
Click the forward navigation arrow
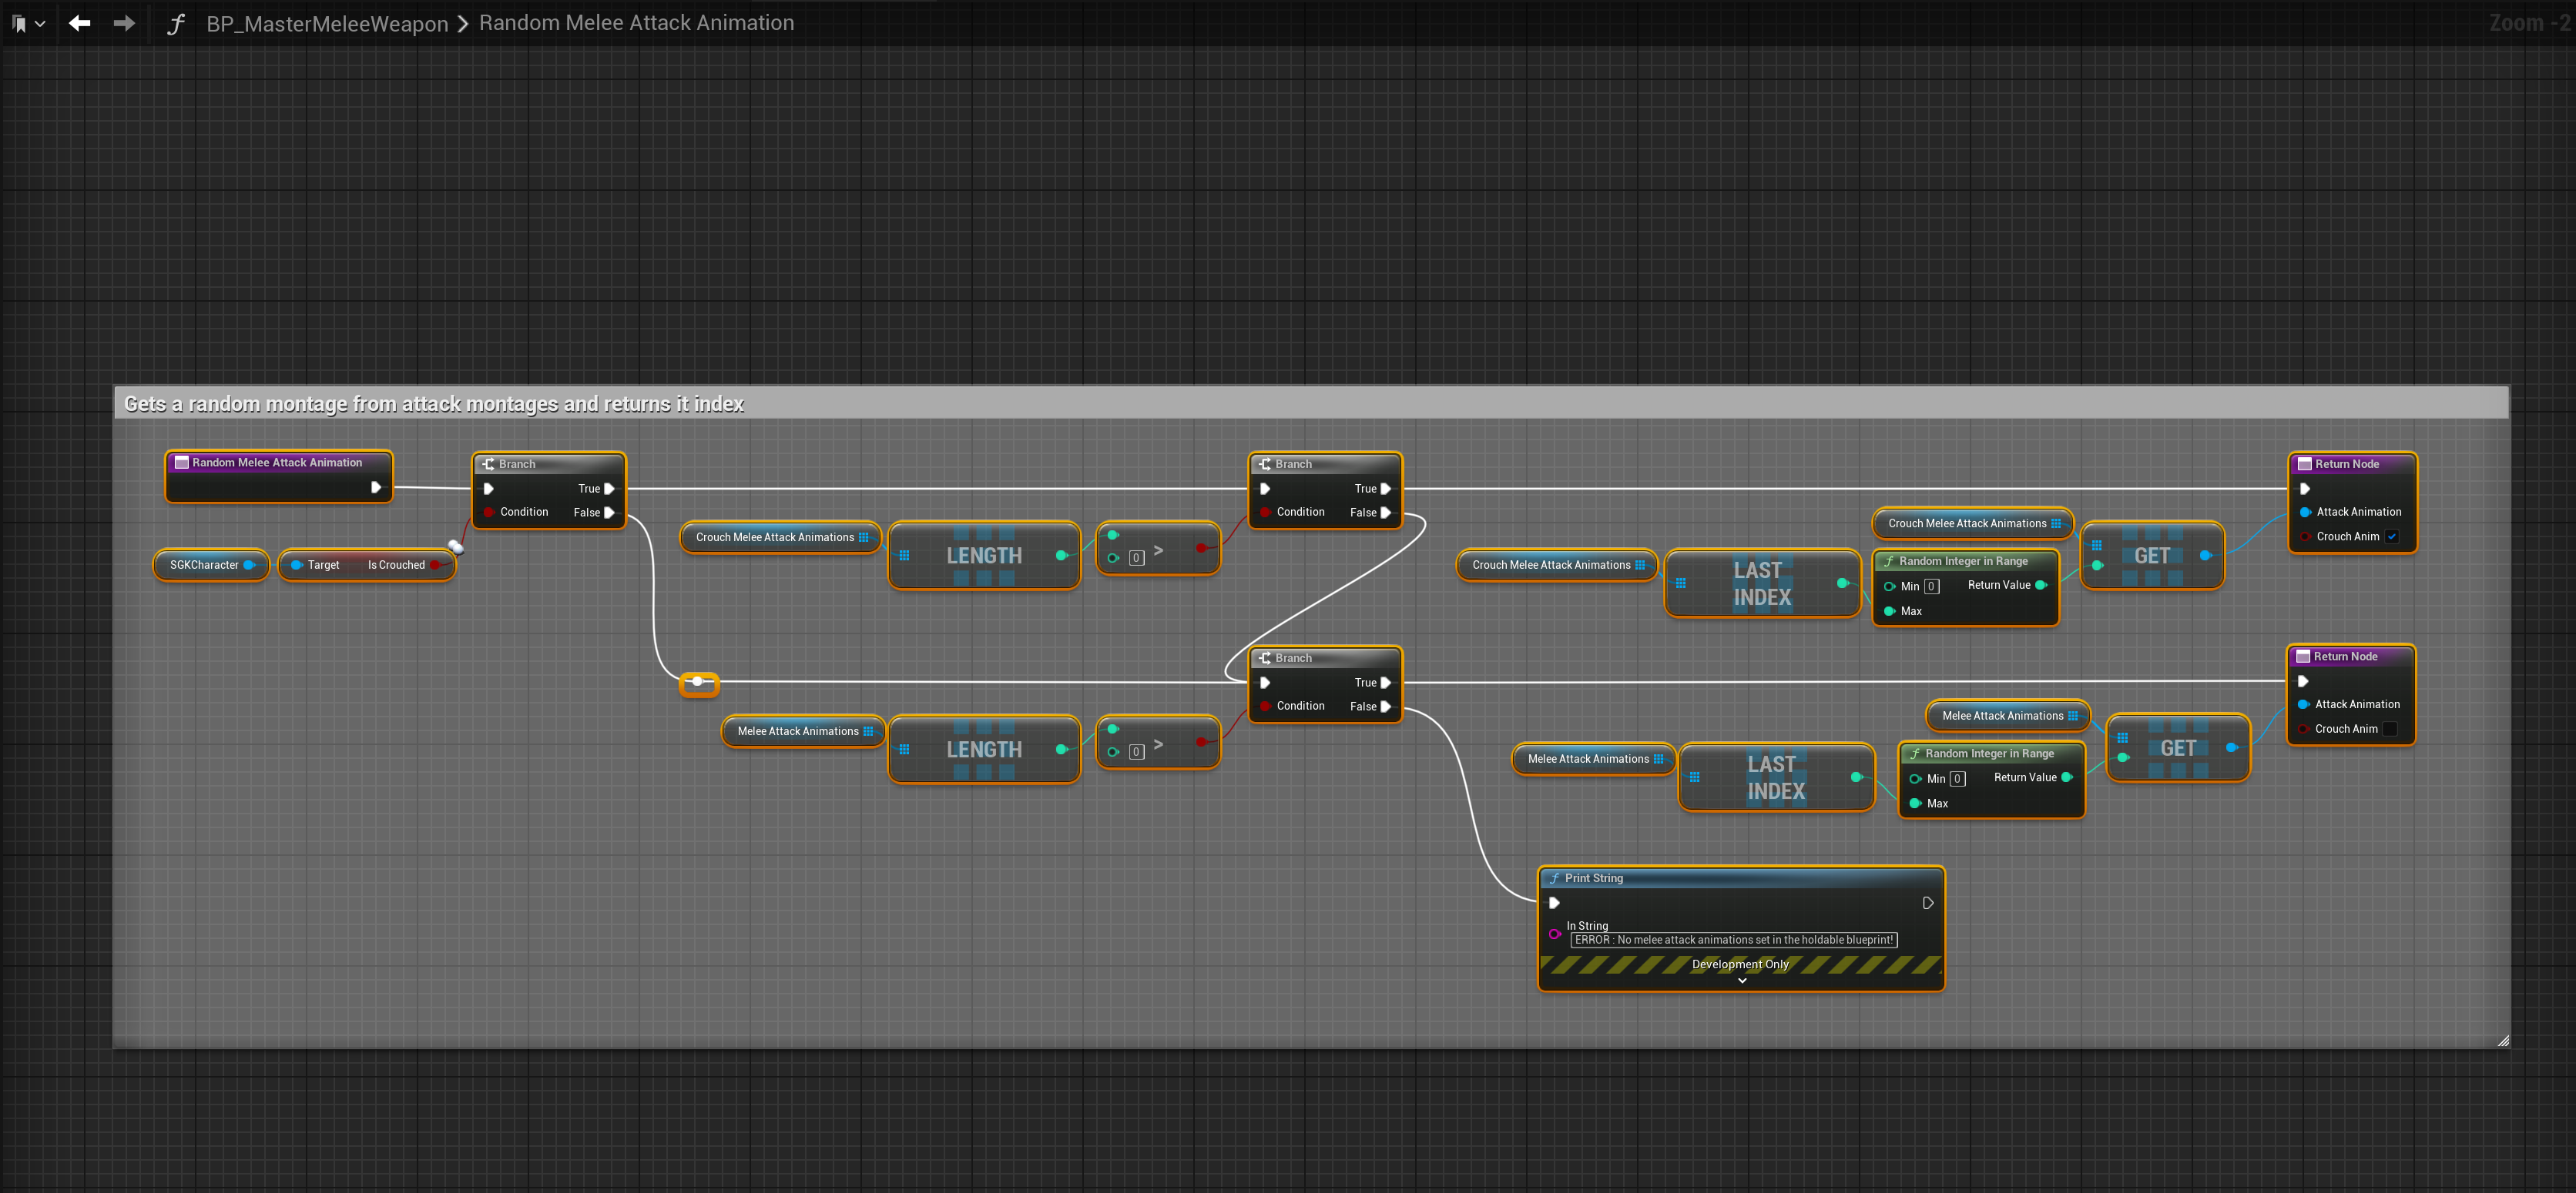point(124,23)
